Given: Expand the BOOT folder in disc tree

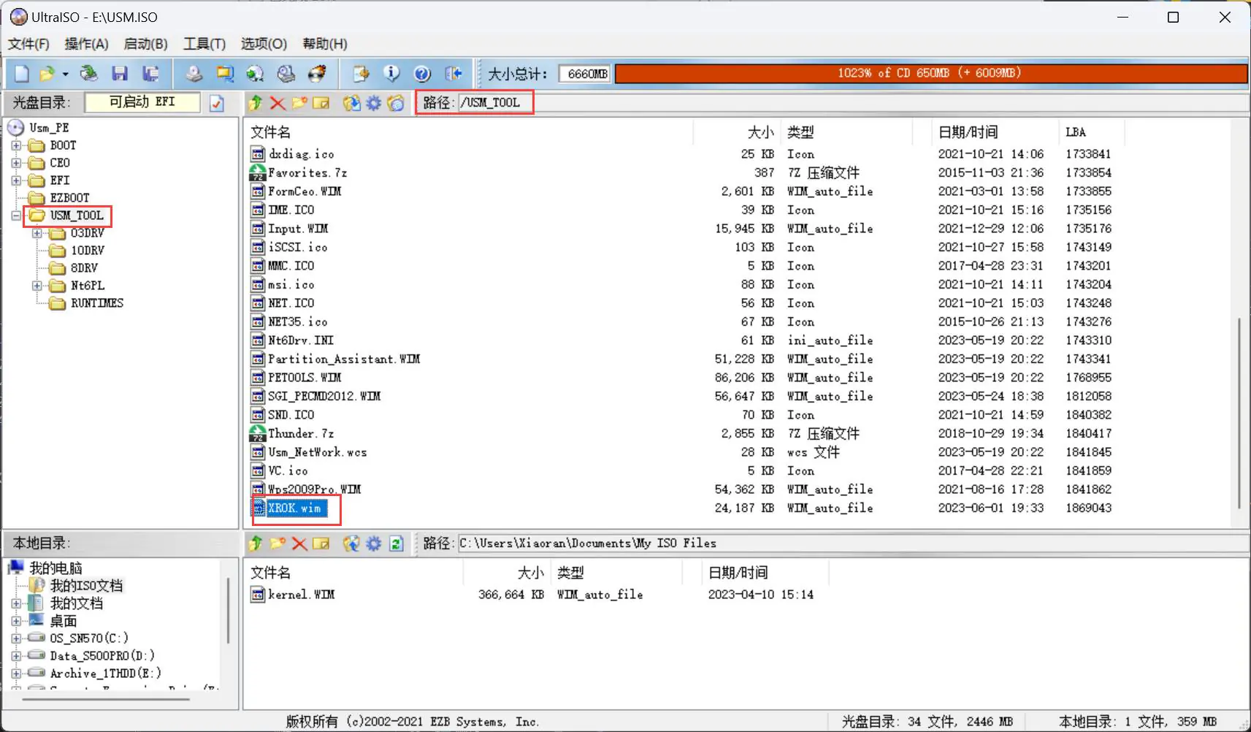Looking at the screenshot, I should pyautogui.click(x=16, y=145).
